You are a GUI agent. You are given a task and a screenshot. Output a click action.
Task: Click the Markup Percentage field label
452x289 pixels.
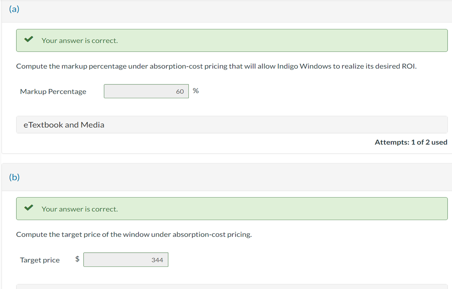[53, 91]
